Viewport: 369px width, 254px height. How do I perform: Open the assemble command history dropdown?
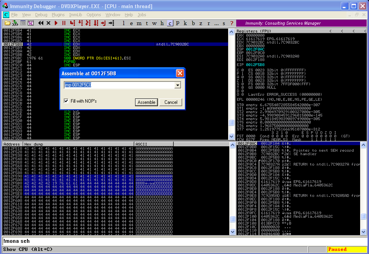(x=178, y=85)
